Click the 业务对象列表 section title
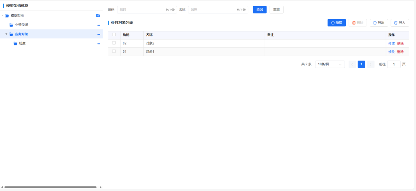The image size is (416, 191). coord(122,23)
